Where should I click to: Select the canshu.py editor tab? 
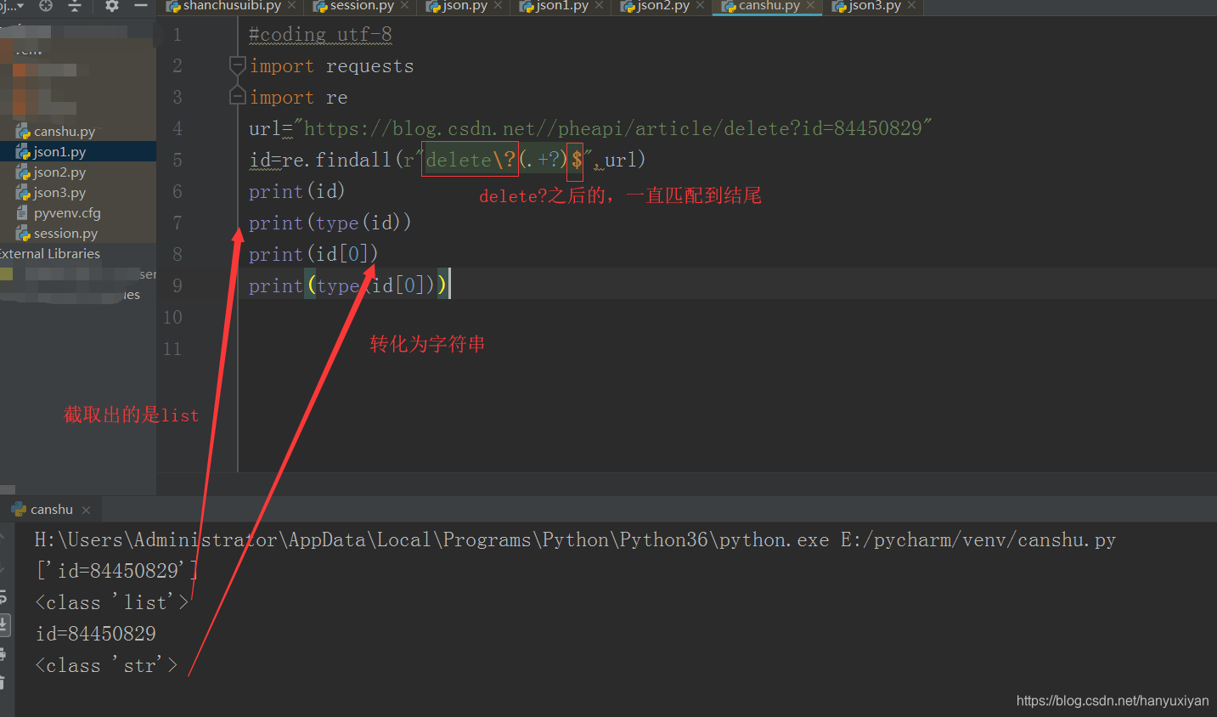[x=769, y=6]
